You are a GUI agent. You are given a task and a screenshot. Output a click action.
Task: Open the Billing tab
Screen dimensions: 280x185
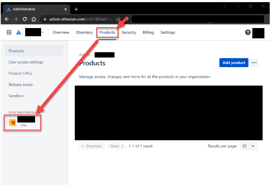pos(148,32)
